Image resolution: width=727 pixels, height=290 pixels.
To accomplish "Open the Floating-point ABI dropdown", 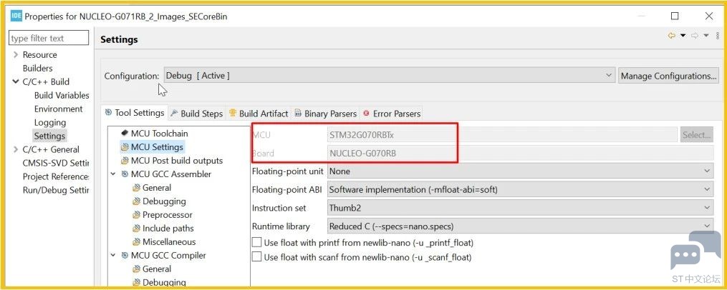I will pyautogui.click(x=520, y=189).
